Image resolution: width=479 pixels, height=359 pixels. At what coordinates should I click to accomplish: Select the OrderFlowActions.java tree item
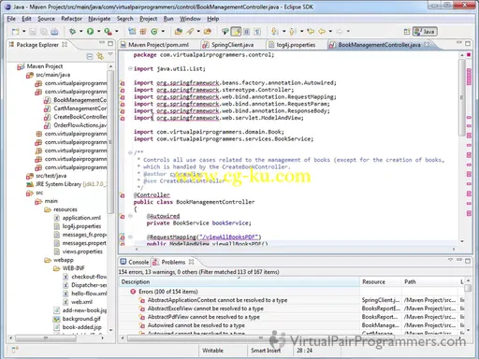[x=80, y=125]
